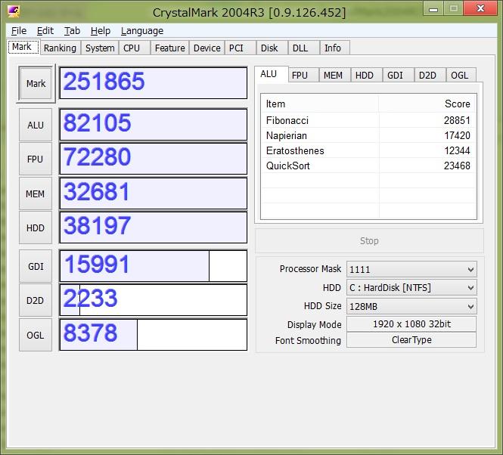Click the ClearType font smoothing field
The width and height of the screenshot is (503, 455).
(x=411, y=340)
